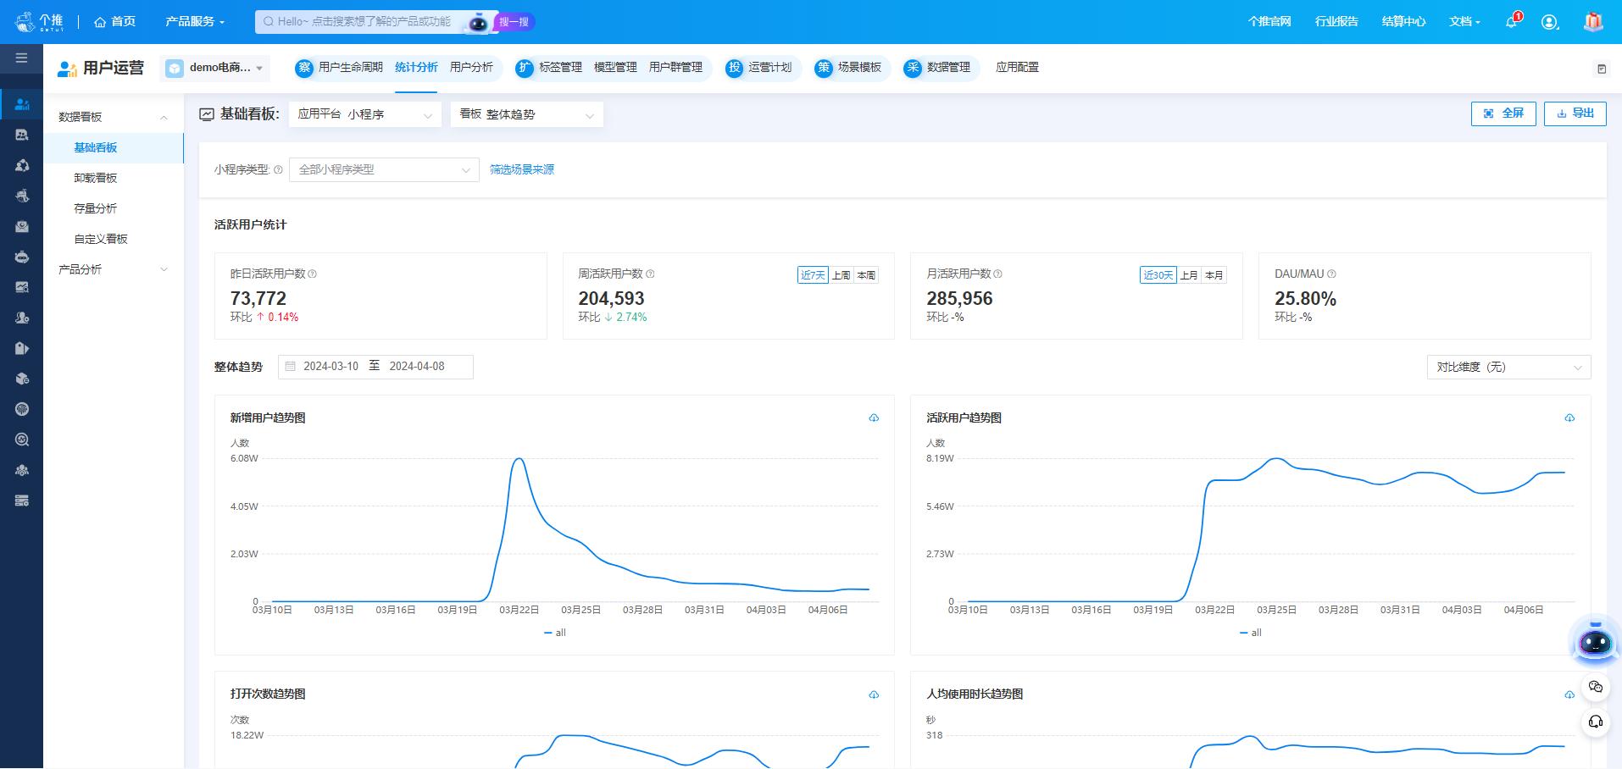Viewport: 1622px width, 769px height.
Task: Download the 打开次数趋势图 chart
Action: coord(874,694)
